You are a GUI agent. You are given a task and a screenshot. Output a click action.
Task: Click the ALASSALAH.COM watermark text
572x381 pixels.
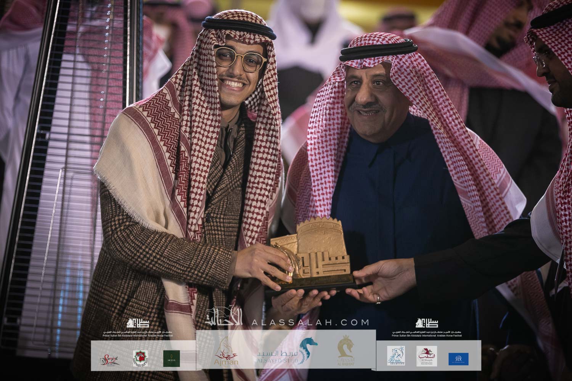click(x=310, y=322)
